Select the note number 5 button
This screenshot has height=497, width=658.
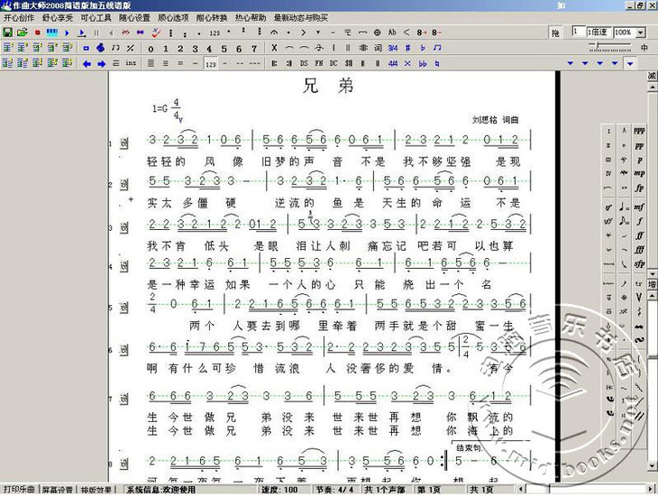(x=224, y=49)
